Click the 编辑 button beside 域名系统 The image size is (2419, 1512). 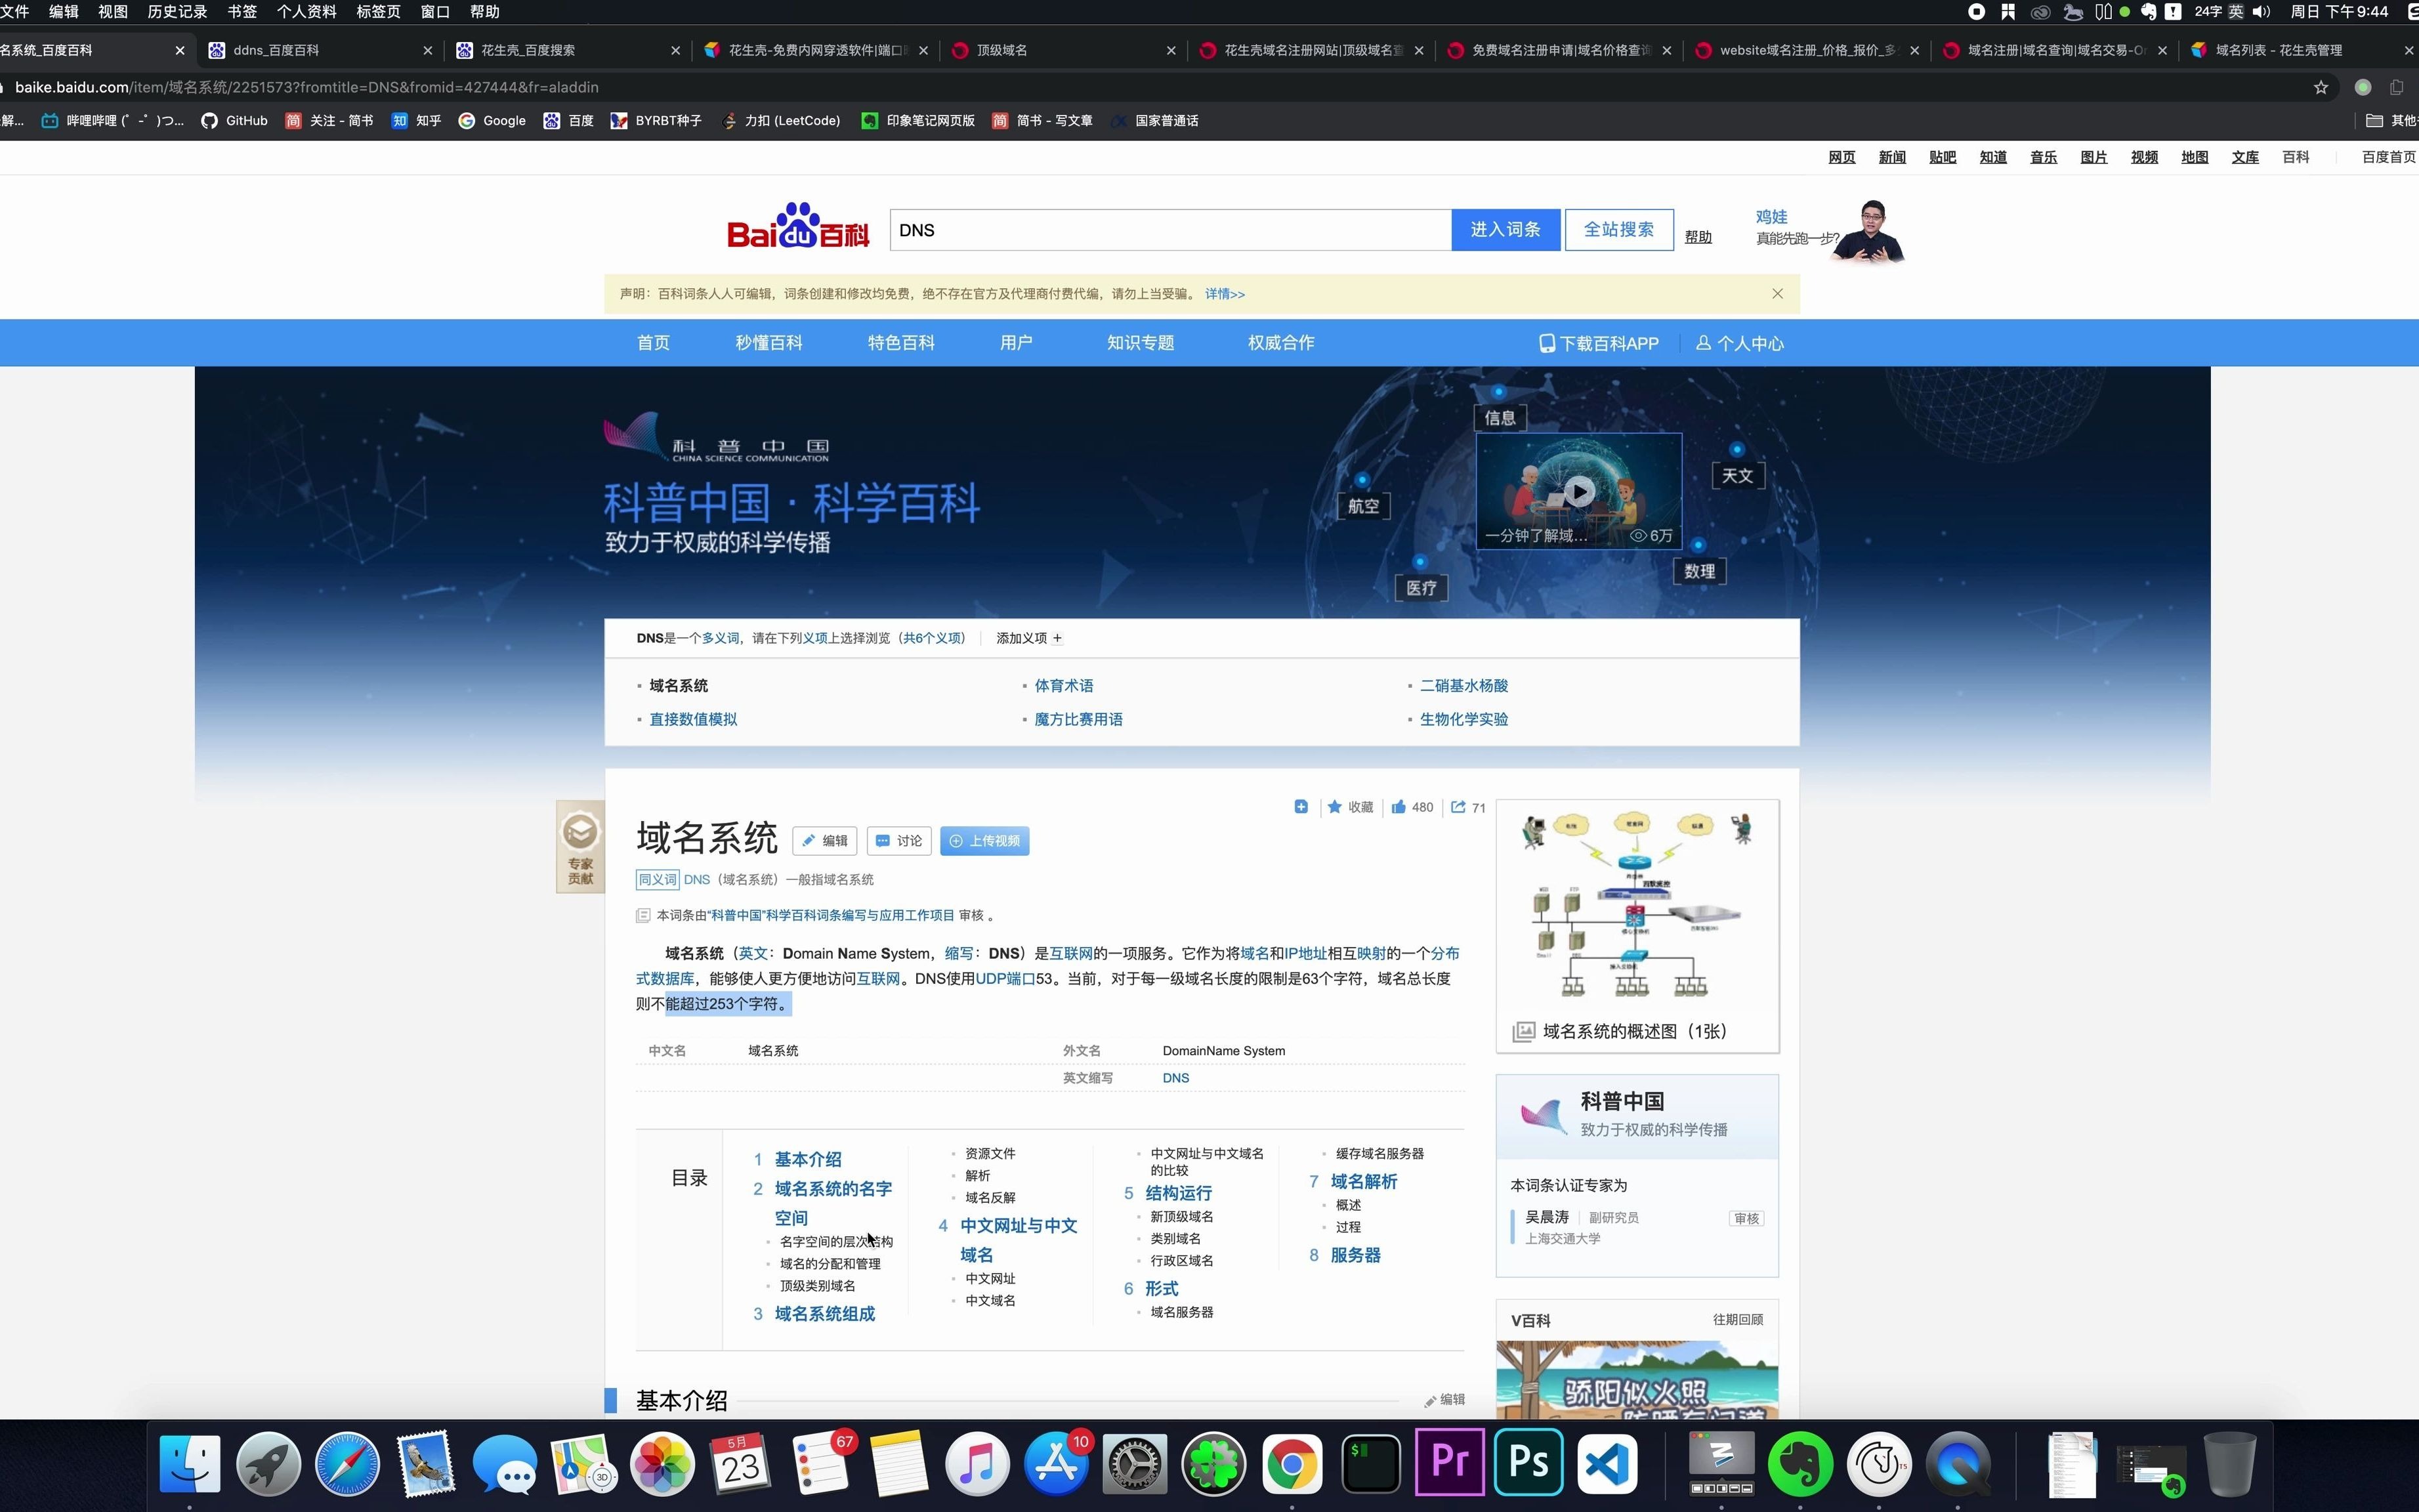825,841
